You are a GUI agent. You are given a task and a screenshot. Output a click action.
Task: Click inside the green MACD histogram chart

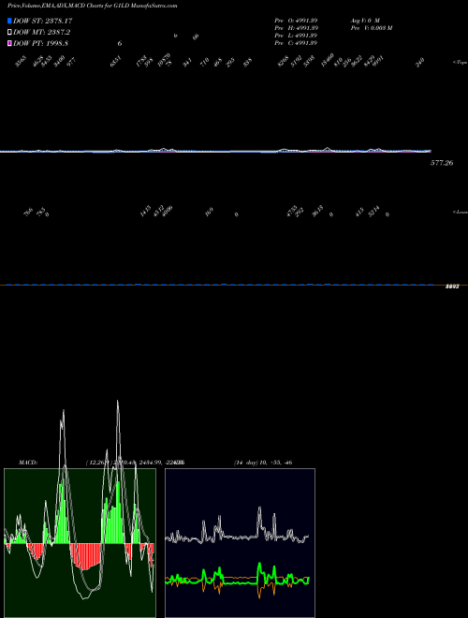[x=80, y=543]
